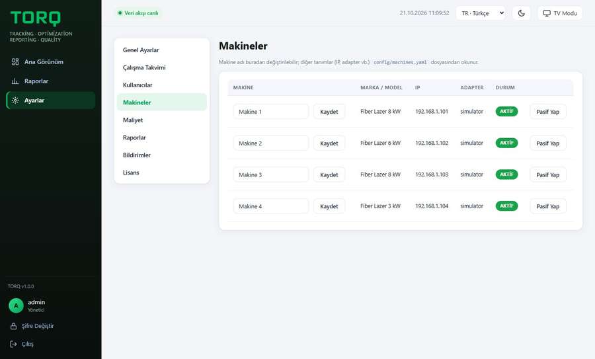
Task: Open Çalışma Takvimi settings section
Action: click(162, 67)
